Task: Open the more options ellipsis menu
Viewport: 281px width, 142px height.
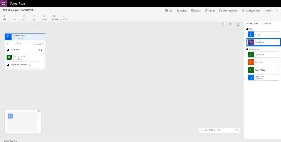Action: (x=278, y=11)
